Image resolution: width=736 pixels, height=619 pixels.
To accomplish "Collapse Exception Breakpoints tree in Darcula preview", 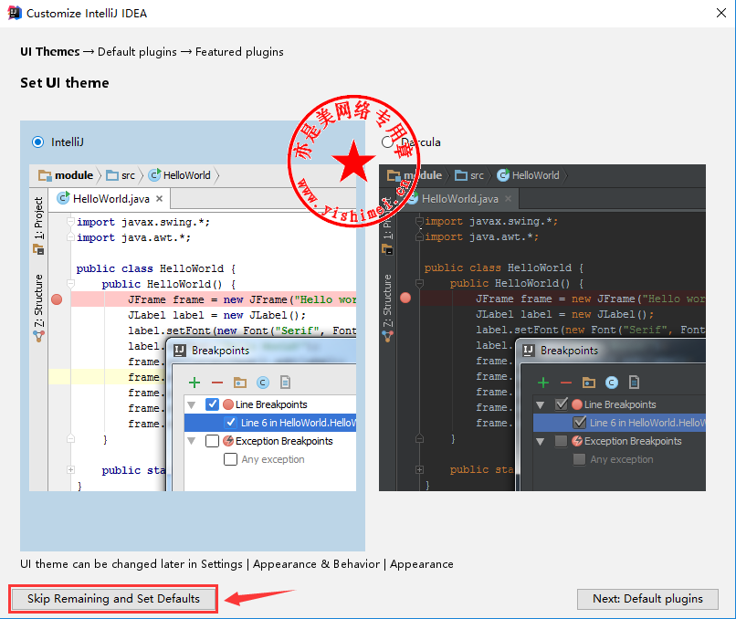I will click(x=541, y=441).
